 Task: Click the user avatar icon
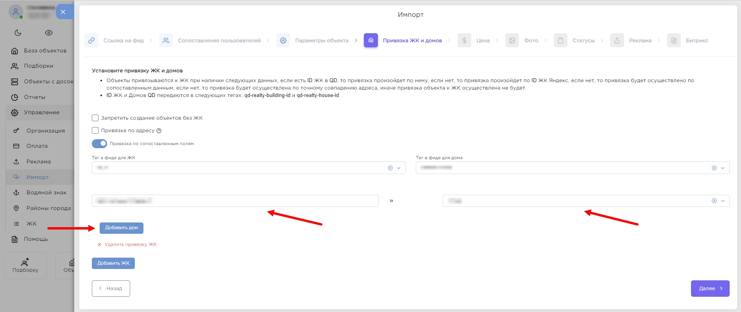(16, 12)
